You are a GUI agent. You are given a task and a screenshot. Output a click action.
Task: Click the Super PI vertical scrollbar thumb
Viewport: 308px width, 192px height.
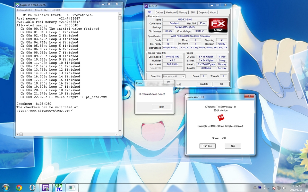click(x=120, y=18)
